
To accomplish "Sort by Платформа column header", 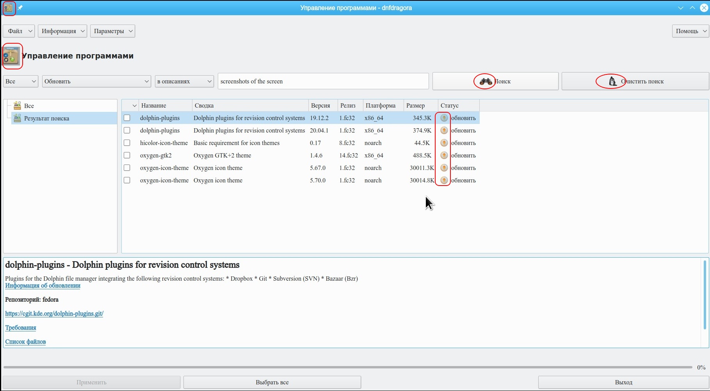I will pyautogui.click(x=383, y=106).
